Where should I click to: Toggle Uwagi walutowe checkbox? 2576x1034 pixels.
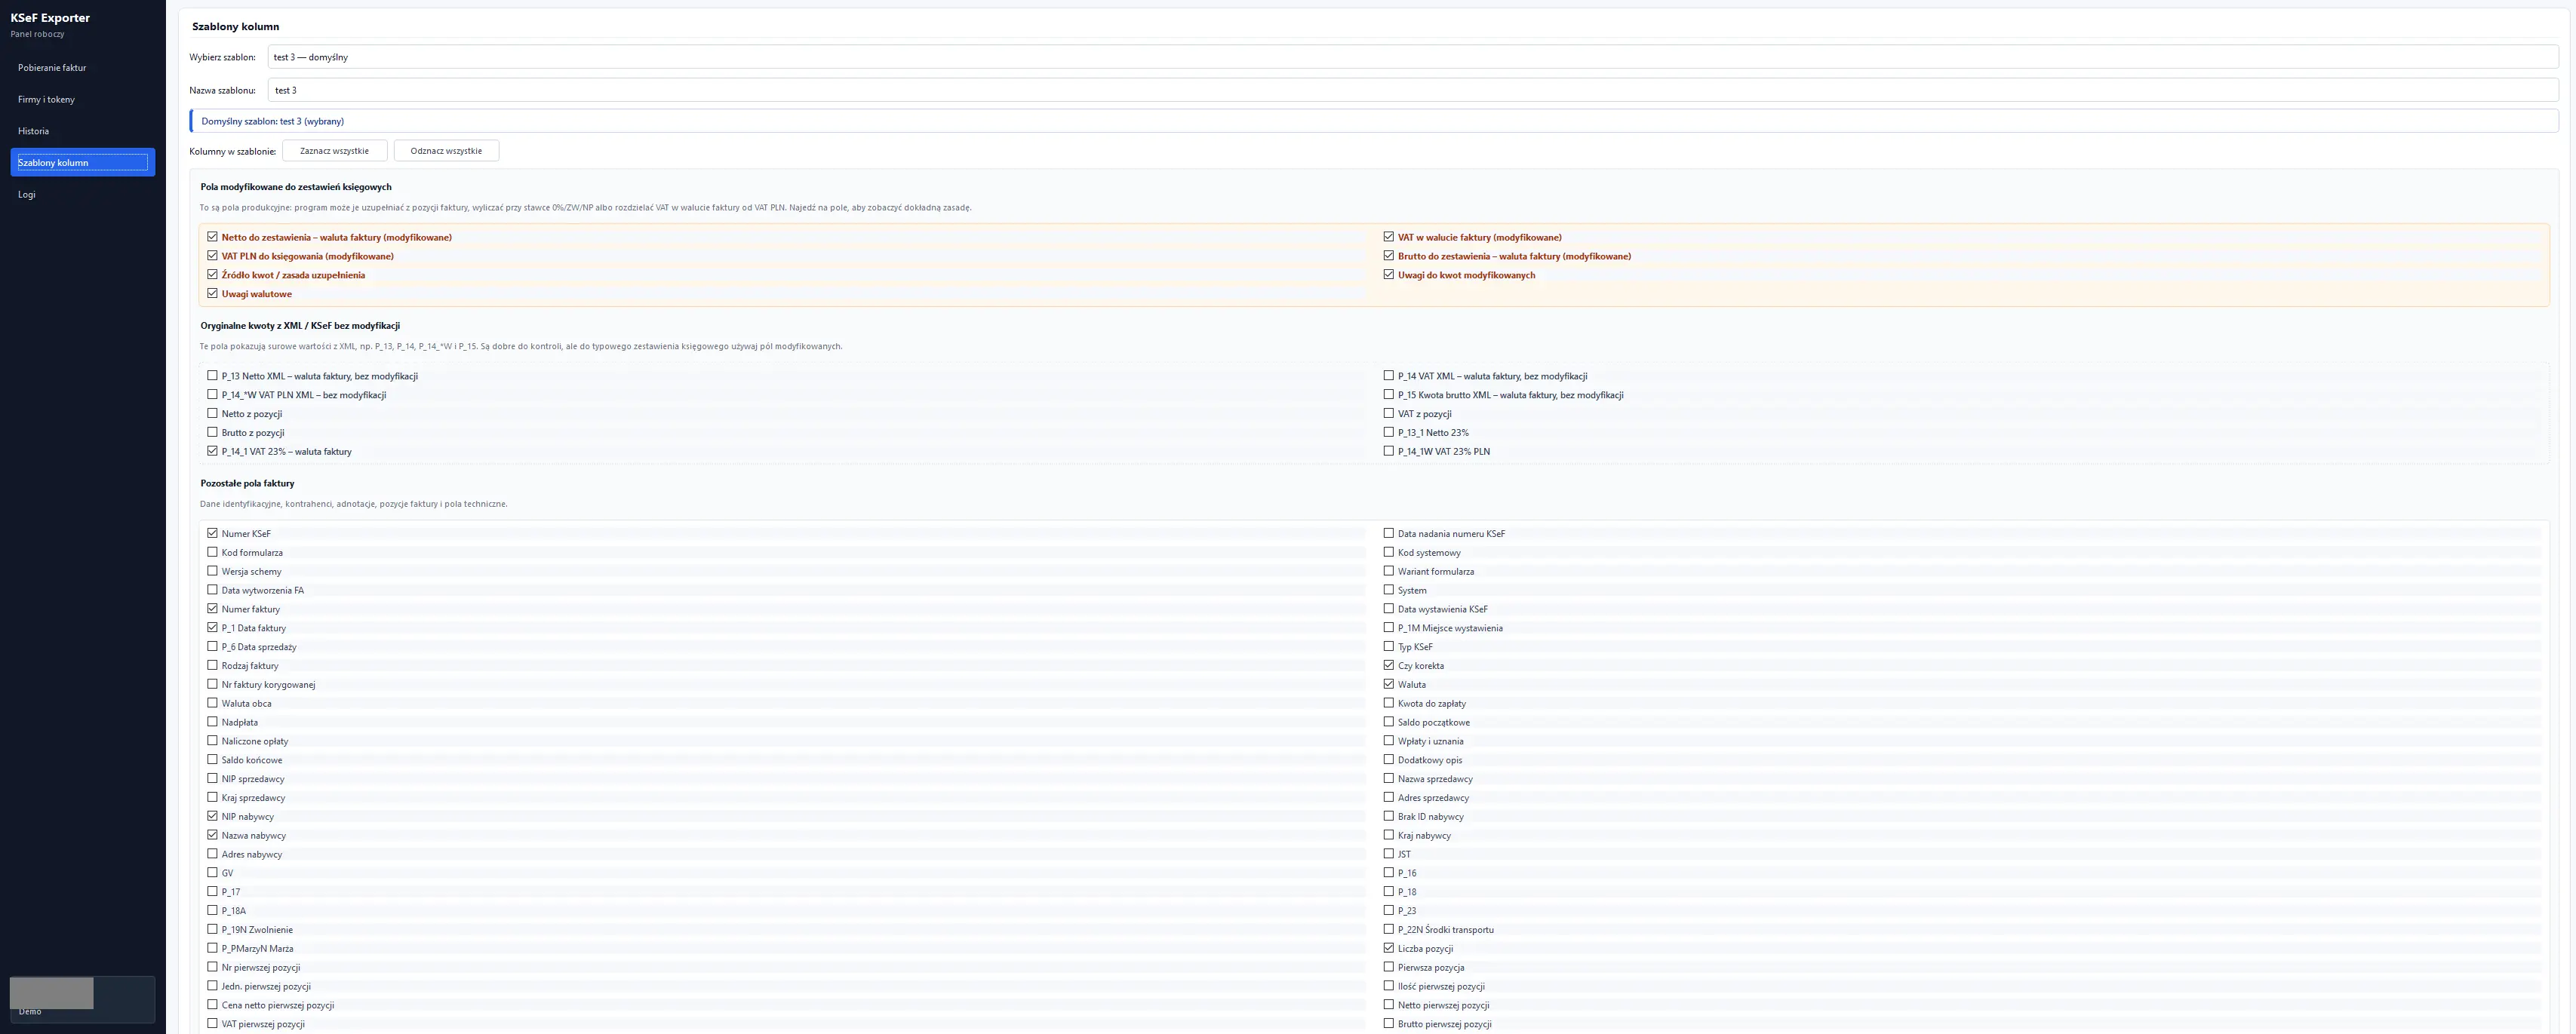[212, 294]
